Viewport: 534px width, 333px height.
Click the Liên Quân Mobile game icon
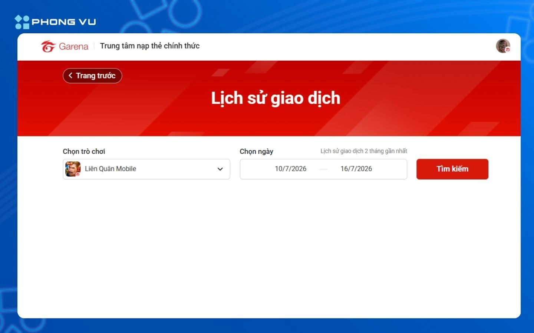(x=73, y=169)
